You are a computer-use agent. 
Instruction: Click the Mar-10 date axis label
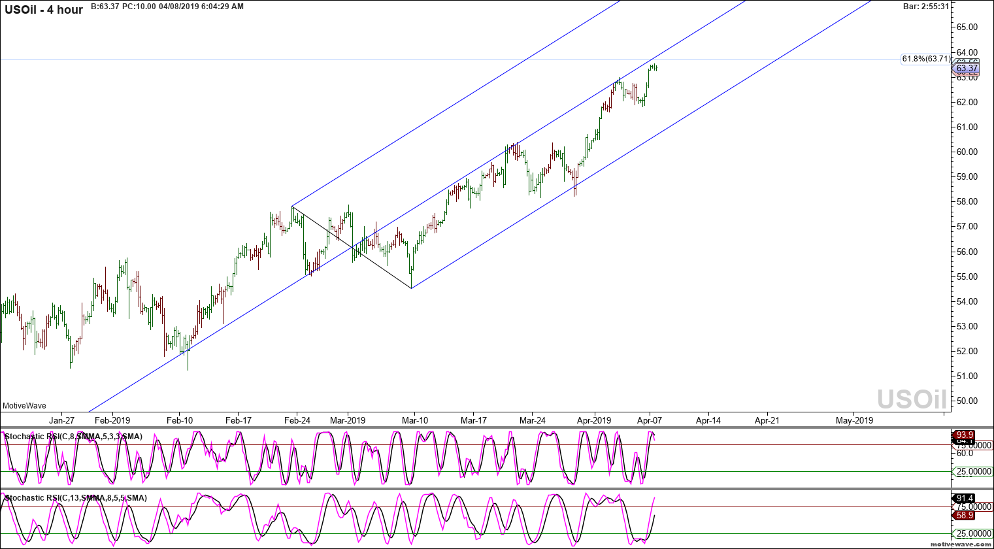[415, 420]
